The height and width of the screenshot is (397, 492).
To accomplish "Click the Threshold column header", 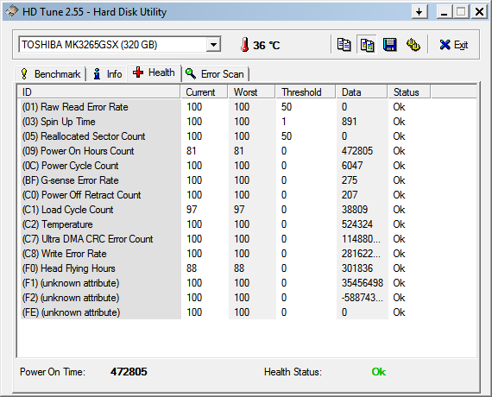I will pos(306,92).
